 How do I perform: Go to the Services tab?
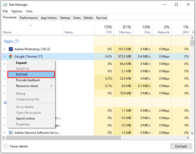point(102,18)
